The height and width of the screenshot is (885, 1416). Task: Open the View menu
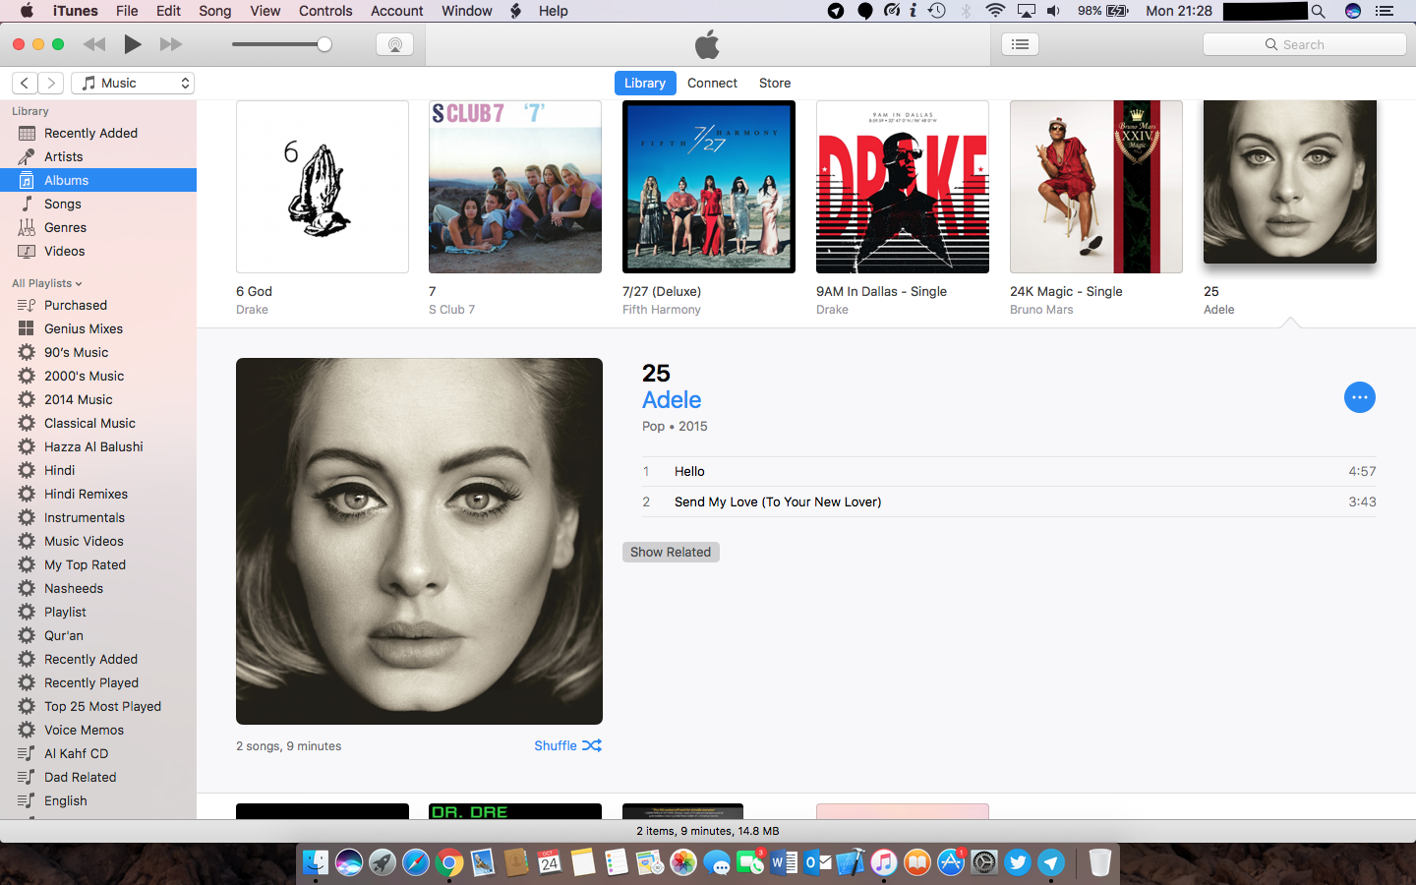coord(265,11)
